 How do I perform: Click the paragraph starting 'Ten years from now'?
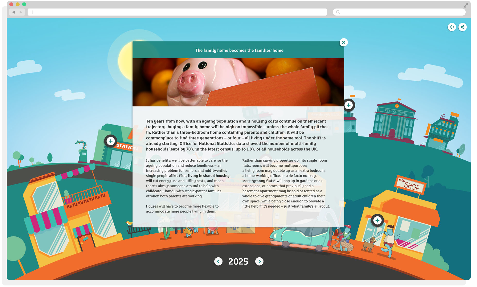237,135
